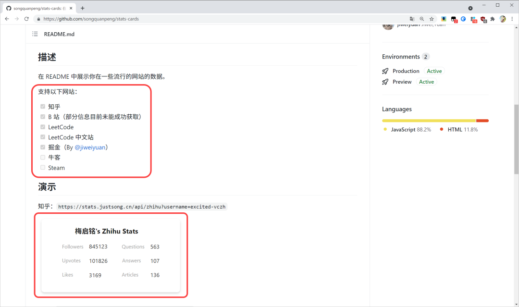Screen dimensions: 519x307
Task: Open the extension showing badge 16
Action: [x=474, y=20]
